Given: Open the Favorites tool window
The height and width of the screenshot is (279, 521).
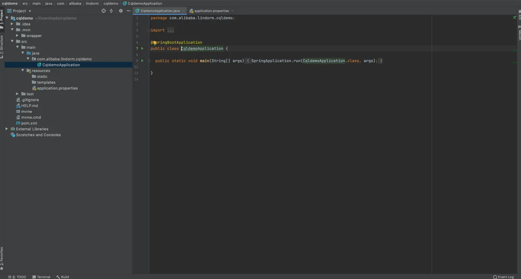Looking at the screenshot, I should (2, 259).
